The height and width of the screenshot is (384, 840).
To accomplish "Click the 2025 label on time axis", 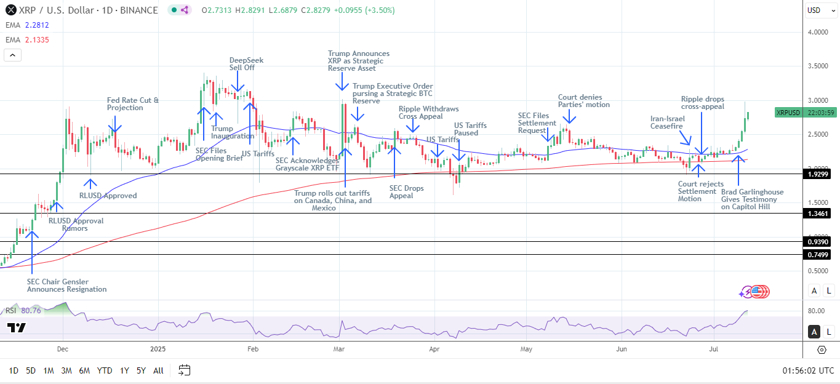I will point(158,350).
